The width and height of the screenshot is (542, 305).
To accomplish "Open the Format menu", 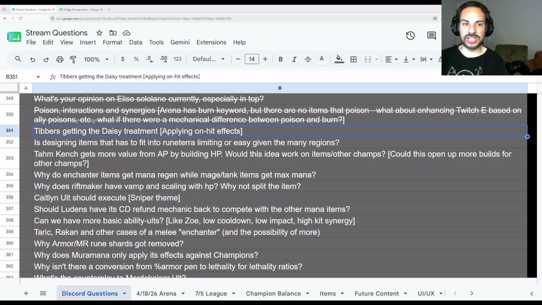I will [113, 42].
